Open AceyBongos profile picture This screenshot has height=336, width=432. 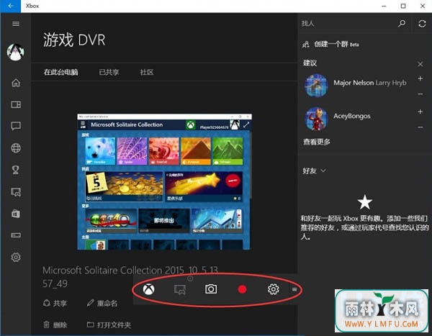316,119
